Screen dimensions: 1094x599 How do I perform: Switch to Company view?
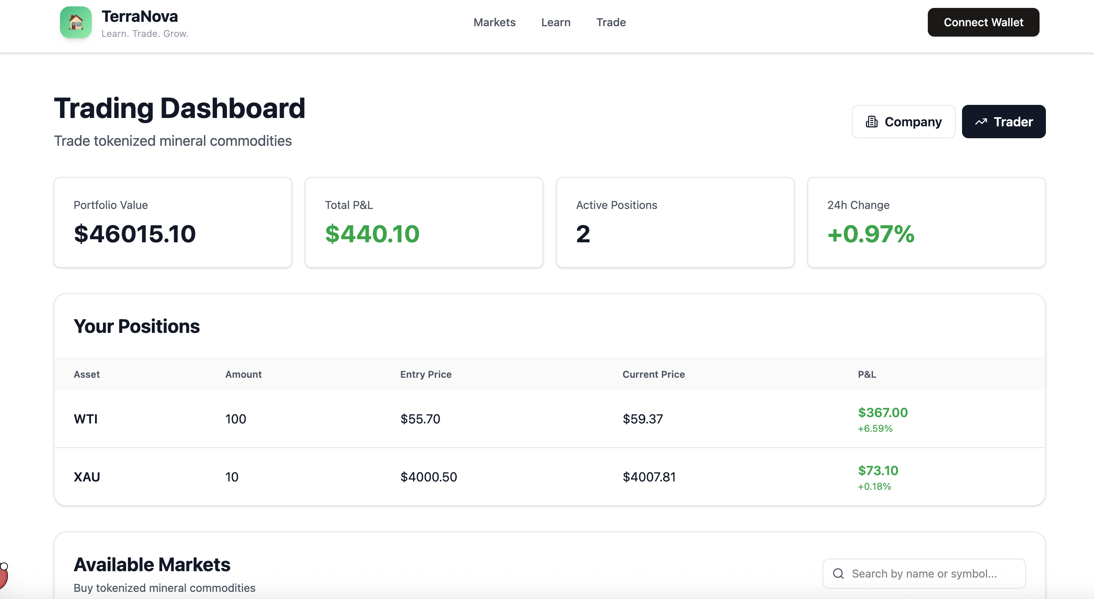[x=903, y=122]
